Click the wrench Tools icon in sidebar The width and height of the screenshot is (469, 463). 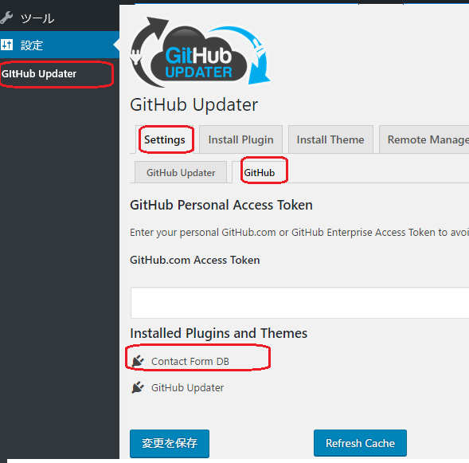6,18
